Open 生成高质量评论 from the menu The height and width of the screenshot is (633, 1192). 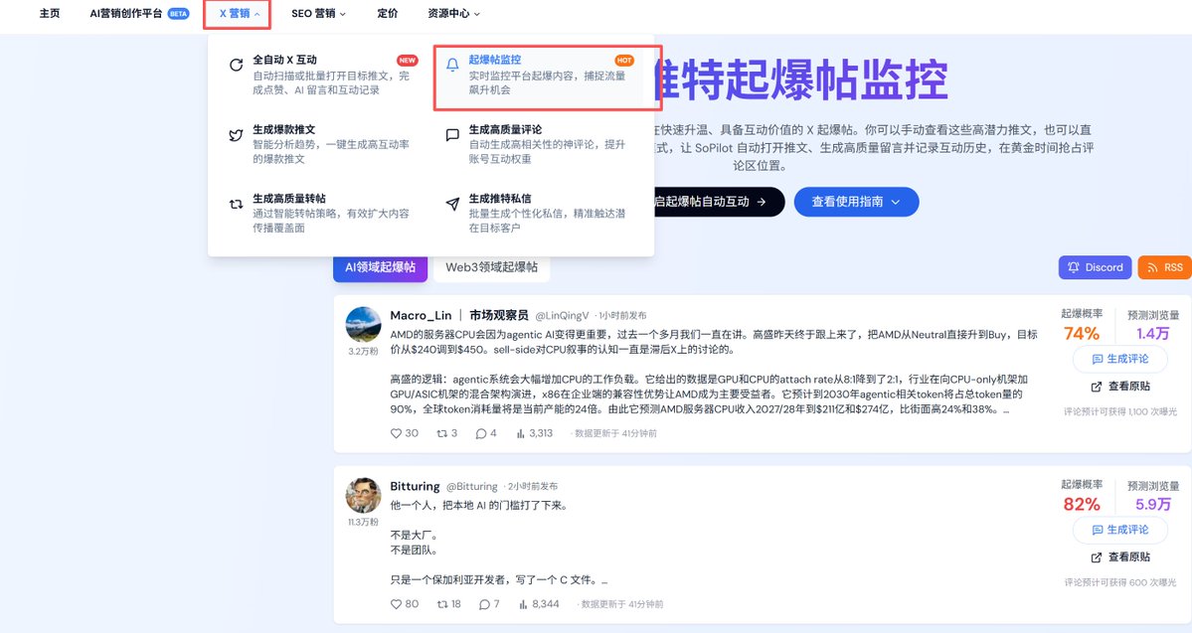pos(540,144)
